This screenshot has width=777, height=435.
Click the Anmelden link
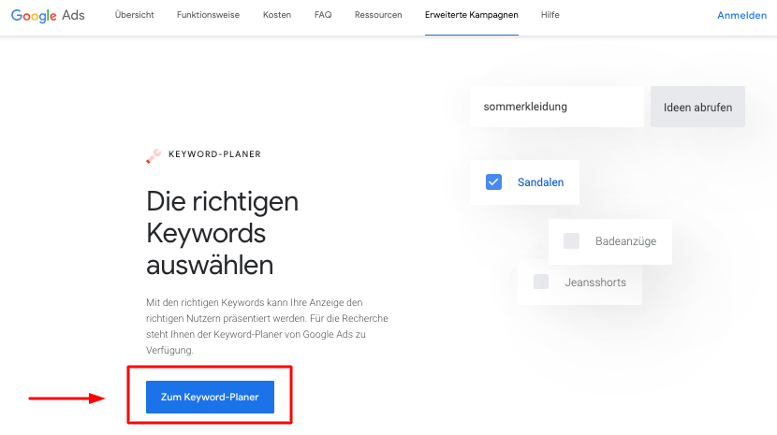coord(741,15)
